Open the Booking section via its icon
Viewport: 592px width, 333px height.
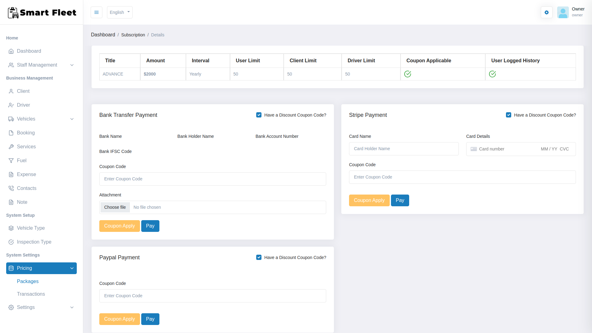coord(11,133)
